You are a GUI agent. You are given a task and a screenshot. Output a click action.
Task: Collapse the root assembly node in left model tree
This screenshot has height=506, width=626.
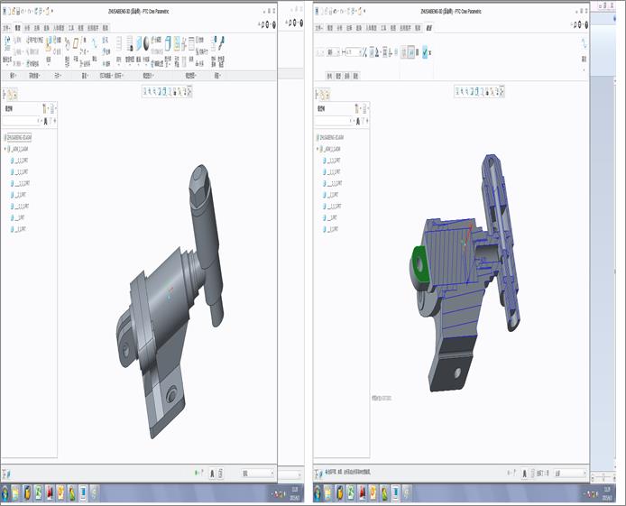(x=5, y=149)
